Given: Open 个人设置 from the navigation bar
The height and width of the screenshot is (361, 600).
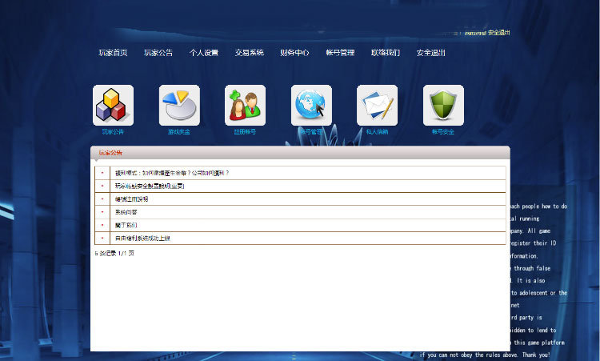Looking at the screenshot, I should pos(204,53).
